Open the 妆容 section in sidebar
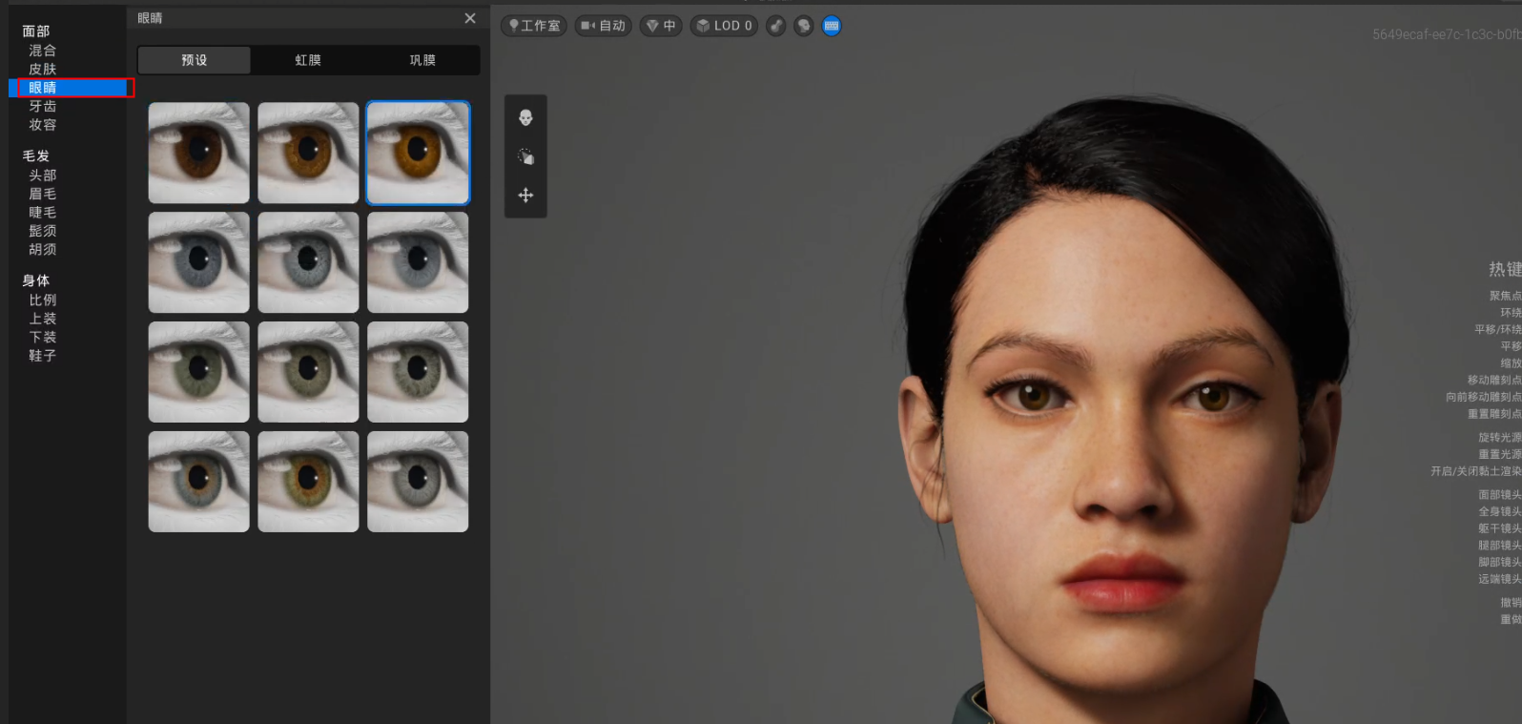The width and height of the screenshot is (1522, 724). tap(42, 124)
